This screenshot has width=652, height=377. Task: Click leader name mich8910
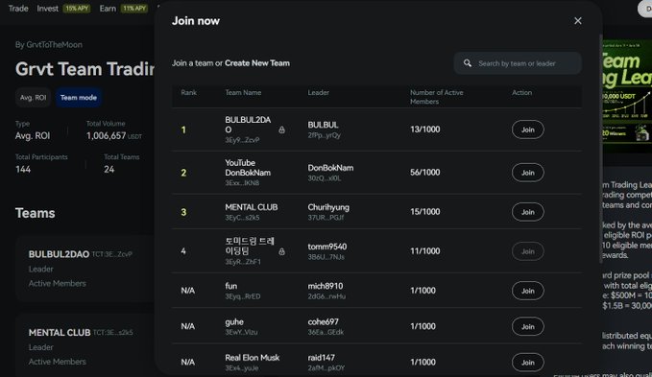click(x=326, y=286)
